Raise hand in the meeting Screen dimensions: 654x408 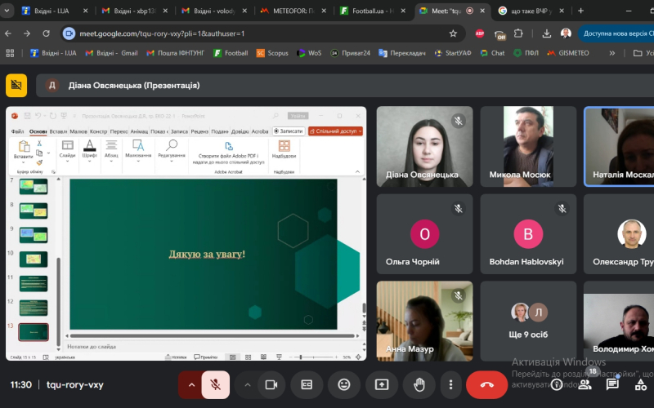click(x=419, y=384)
